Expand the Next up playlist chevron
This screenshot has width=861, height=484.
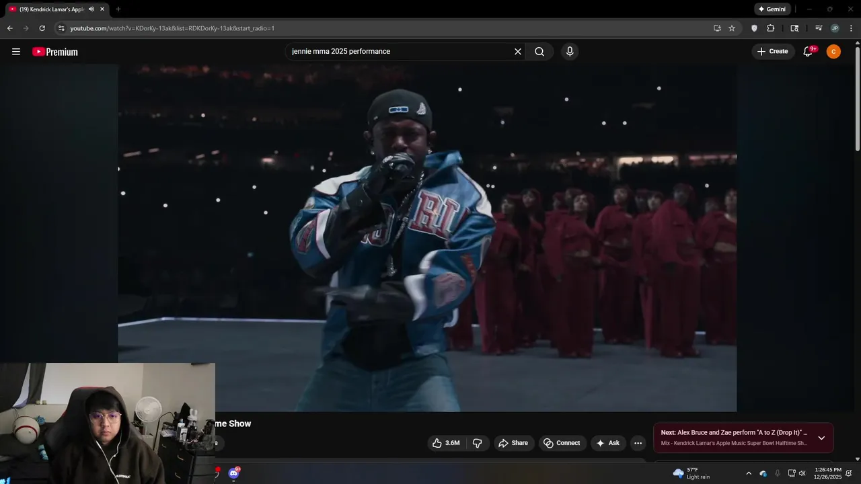coord(821,438)
